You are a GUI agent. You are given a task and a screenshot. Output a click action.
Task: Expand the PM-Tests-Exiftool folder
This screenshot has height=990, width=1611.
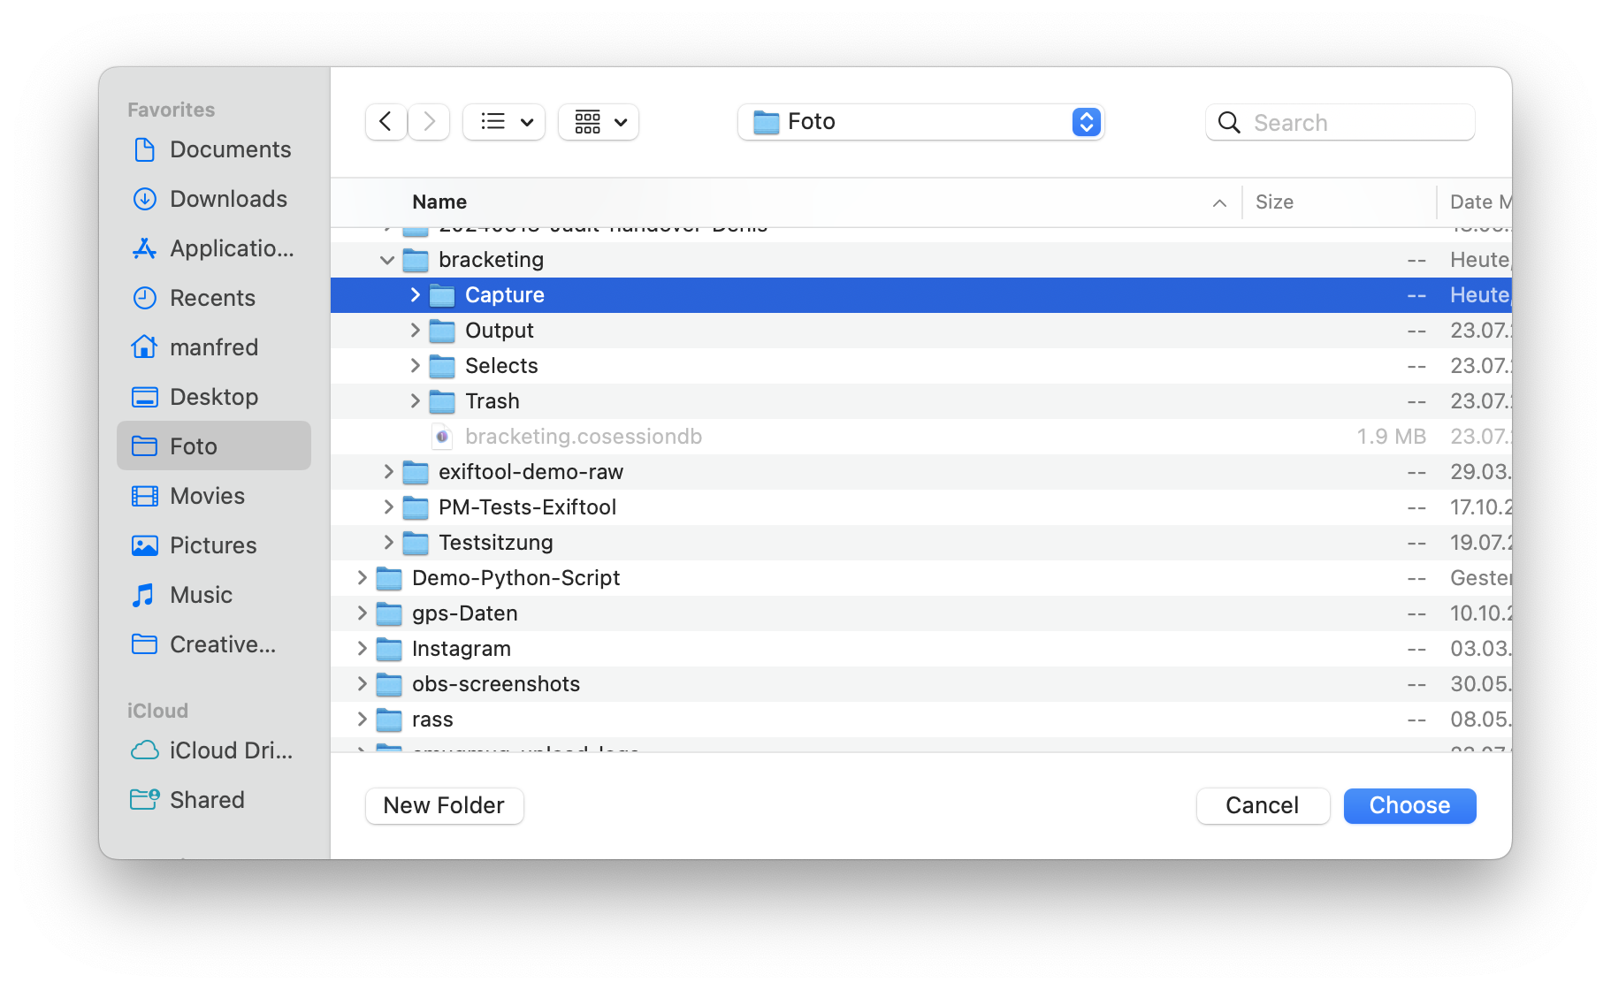point(388,507)
